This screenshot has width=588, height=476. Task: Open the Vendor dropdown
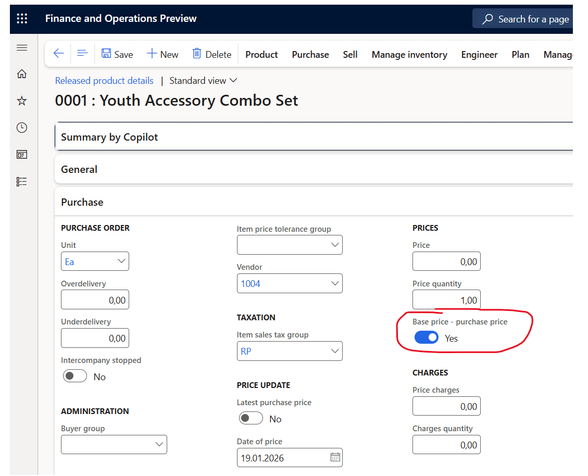tap(335, 284)
